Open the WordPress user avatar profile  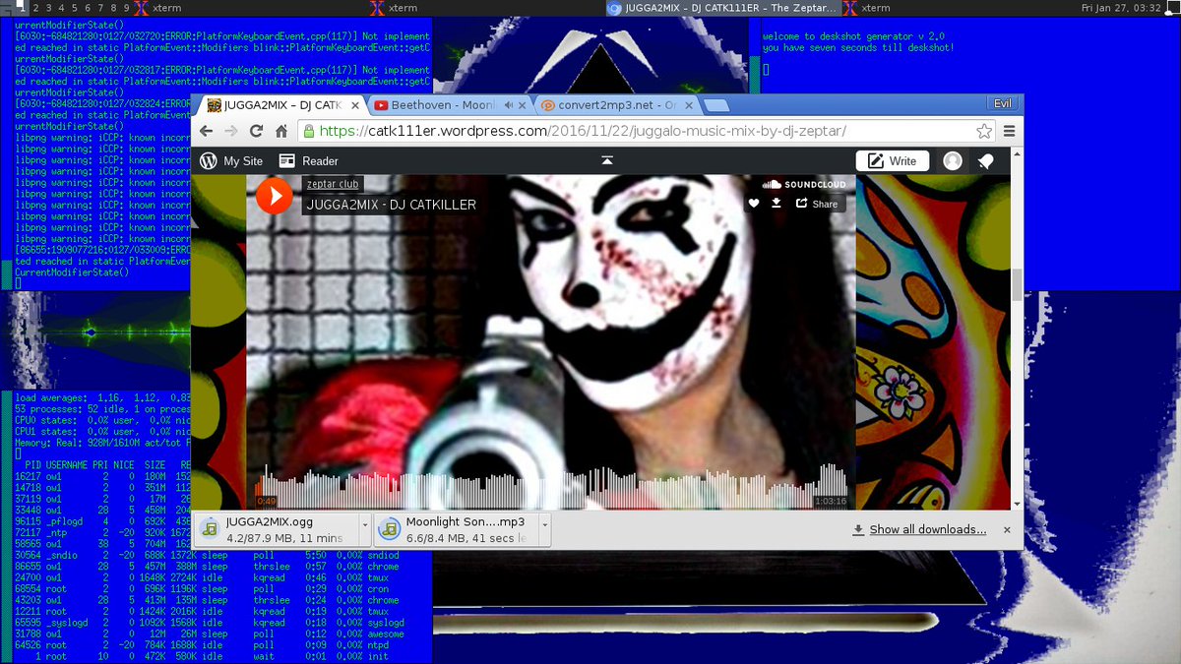click(x=953, y=161)
